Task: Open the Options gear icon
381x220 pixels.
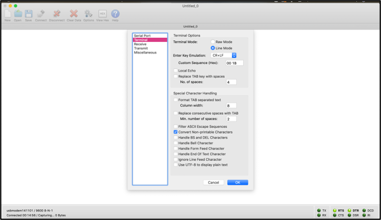Action: (88, 14)
